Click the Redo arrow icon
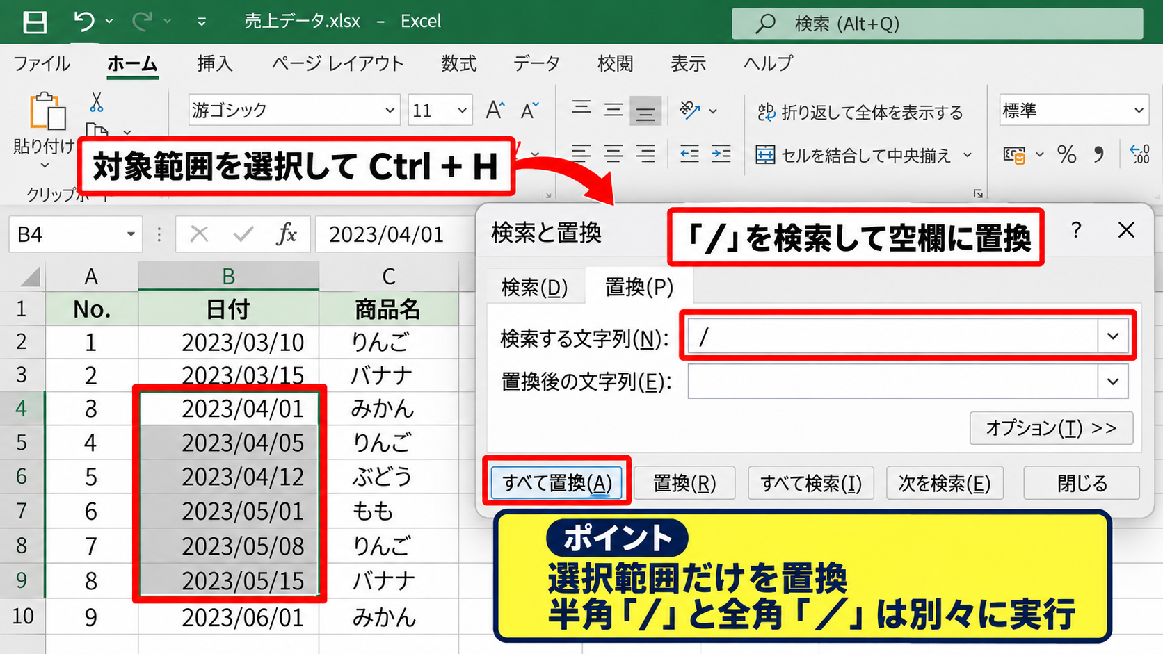 [x=143, y=22]
